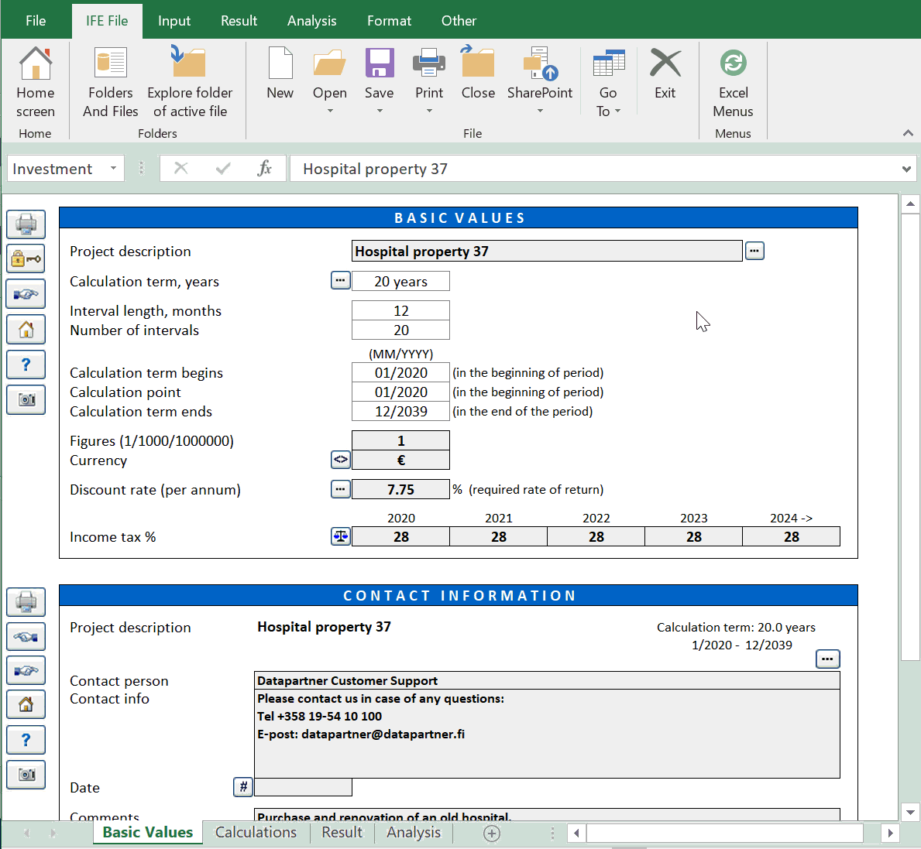Click question mark help beside Basic Values
This screenshot has width=921, height=849.
(x=26, y=365)
